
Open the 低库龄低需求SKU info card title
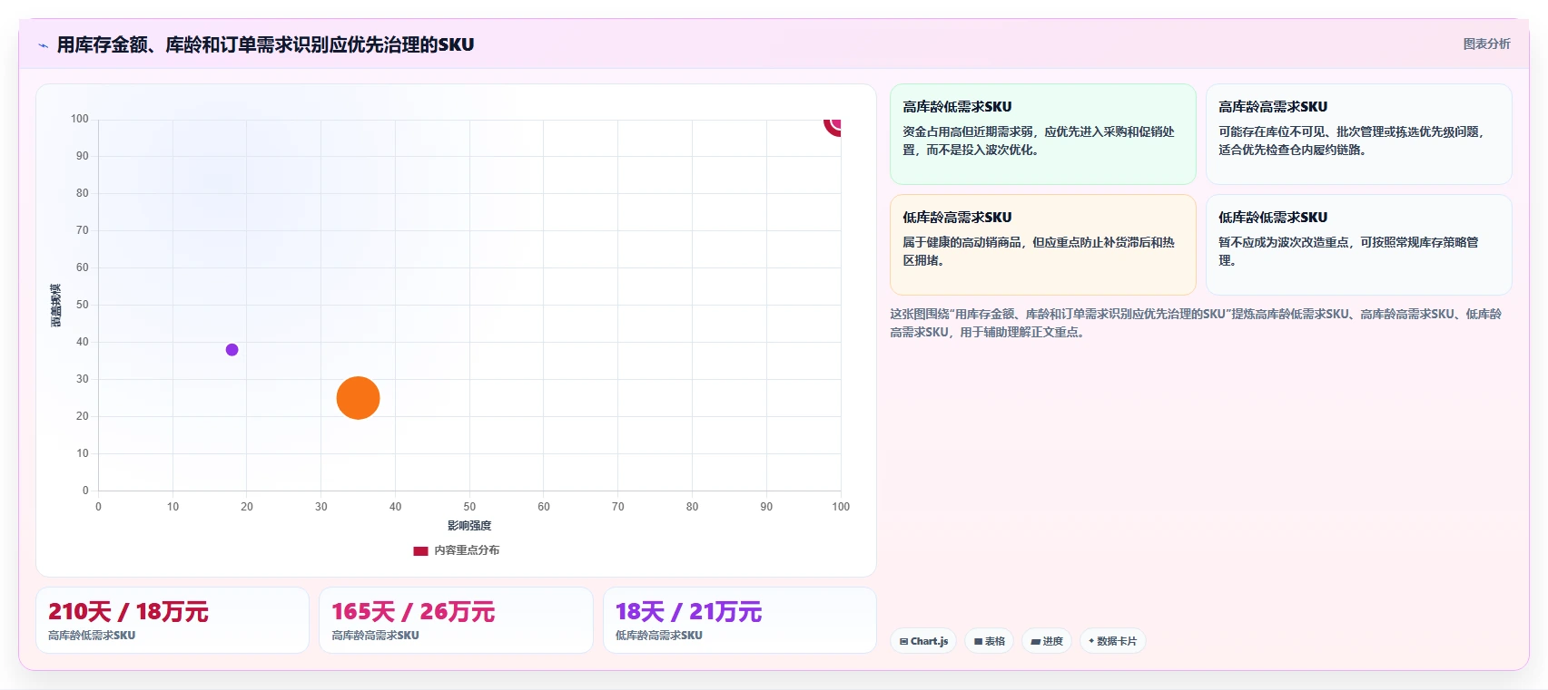click(x=1273, y=218)
